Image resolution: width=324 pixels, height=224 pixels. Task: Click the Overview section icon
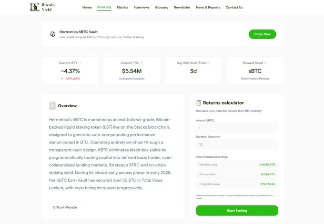[x=52, y=106]
